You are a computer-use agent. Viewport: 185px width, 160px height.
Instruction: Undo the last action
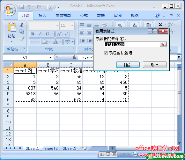pyautogui.click(x=29, y=7)
